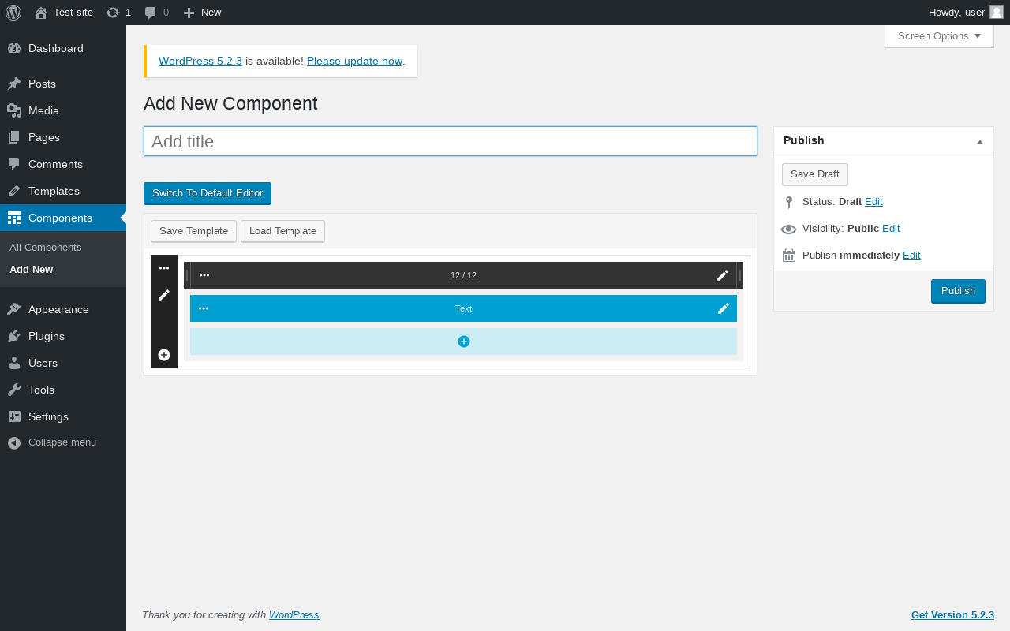Click the Howdy, user account menu
Screen dimensions: 1010x631
(966, 13)
